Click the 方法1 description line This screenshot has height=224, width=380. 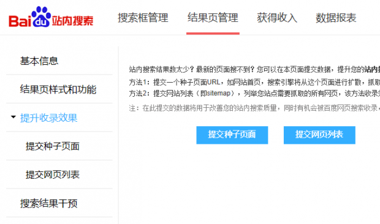click(x=254, y=83)
